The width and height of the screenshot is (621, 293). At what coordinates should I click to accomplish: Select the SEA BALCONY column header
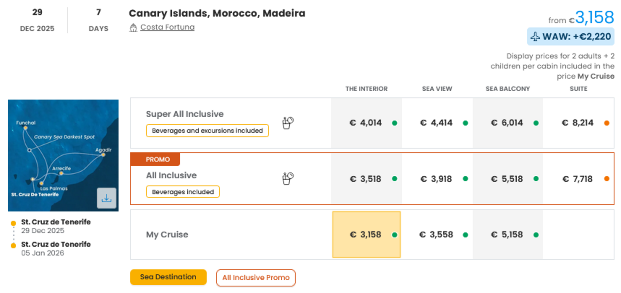[508, 89]
